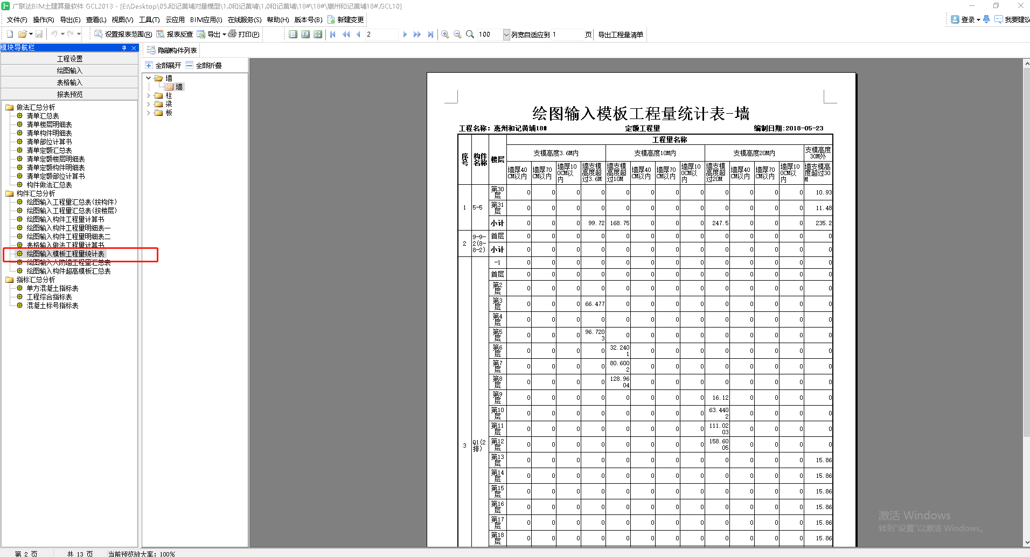Screen dimensions: 1030x557
Task: Click 我要建议 feedback button
Action: pos(1012,19)
